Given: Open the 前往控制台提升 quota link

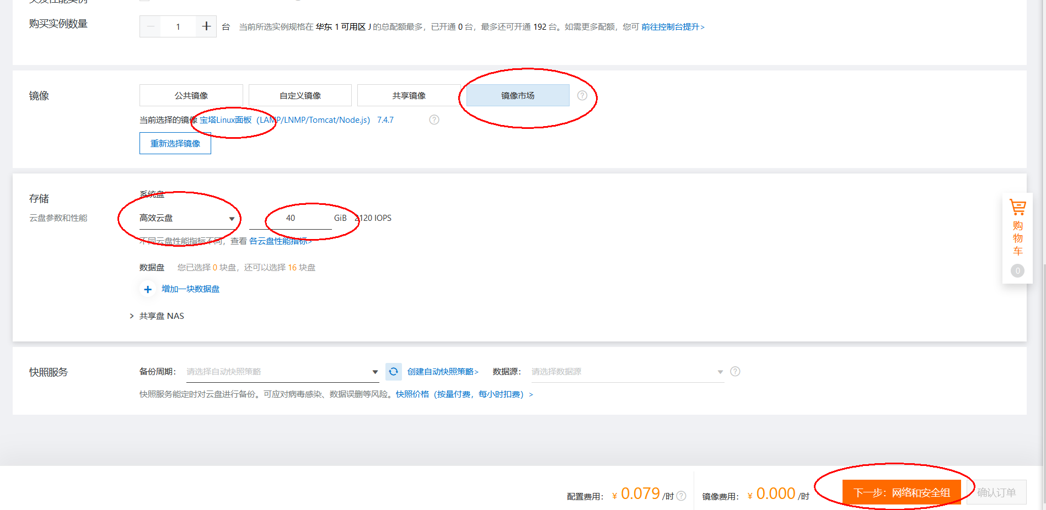Looking at the screenshot, I should [673, 26].
